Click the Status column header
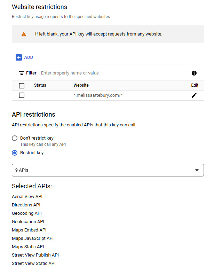Image resolution: width=214 pixels, height=275 pixels. coord(40,85)
